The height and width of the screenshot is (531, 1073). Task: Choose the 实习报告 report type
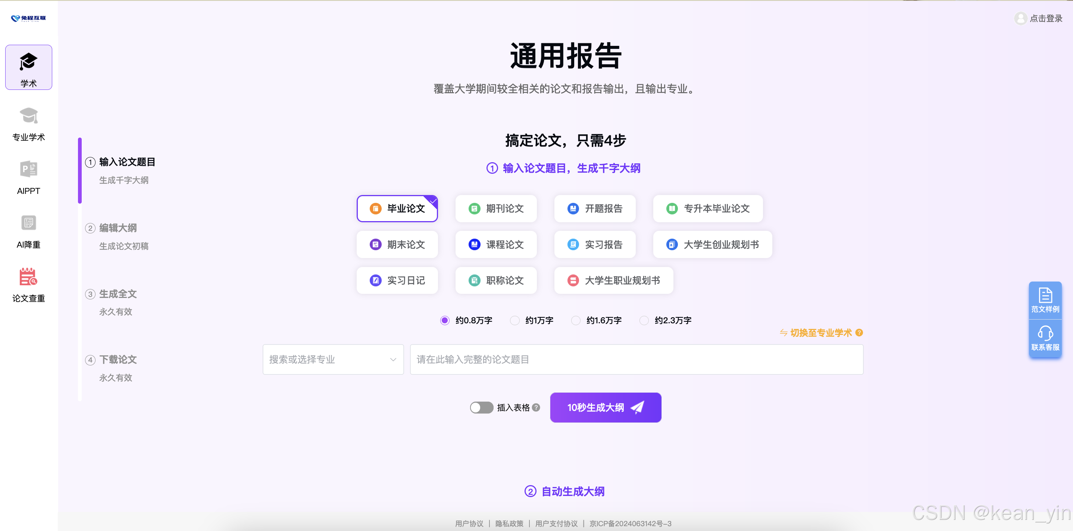point(595,245)
